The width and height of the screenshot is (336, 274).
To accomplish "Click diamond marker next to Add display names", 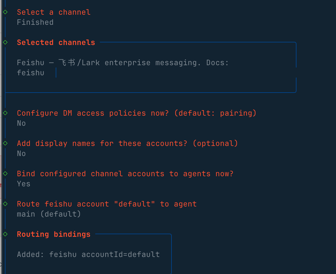I will tap(5, 143).
